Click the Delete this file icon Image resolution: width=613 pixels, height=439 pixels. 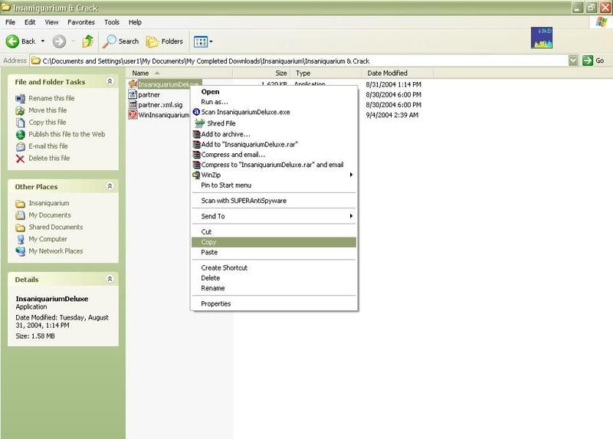click(21, 159)
